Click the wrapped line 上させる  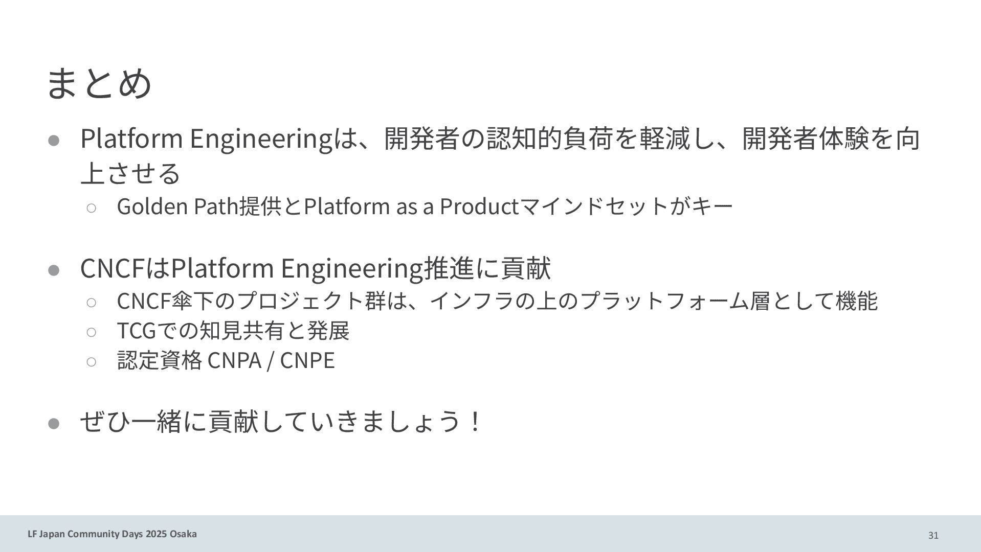131,173
